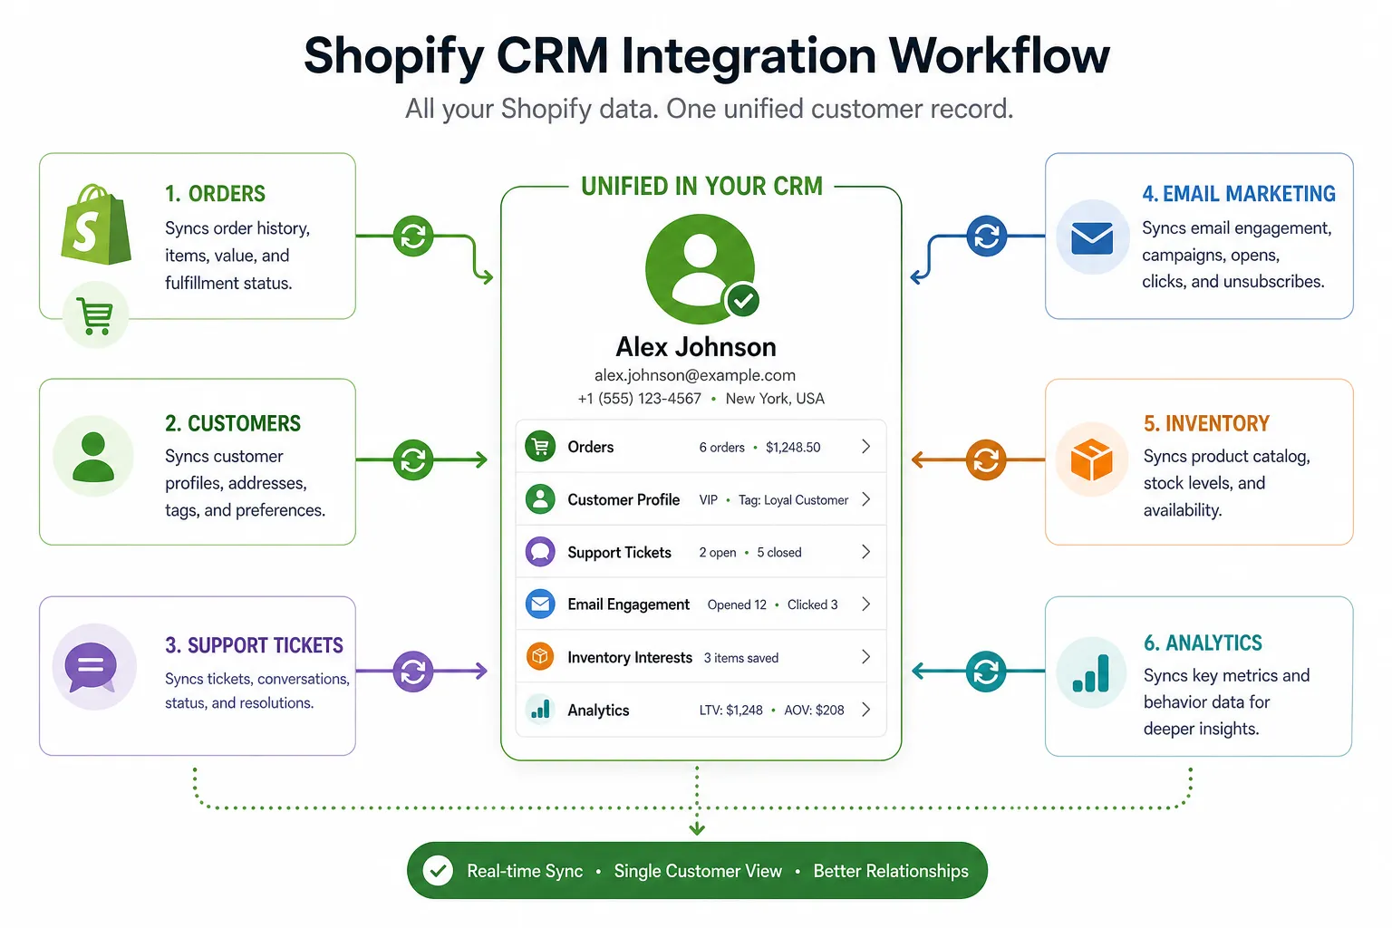Click Single Customer View in the bottom banner

tap(698, 871)
